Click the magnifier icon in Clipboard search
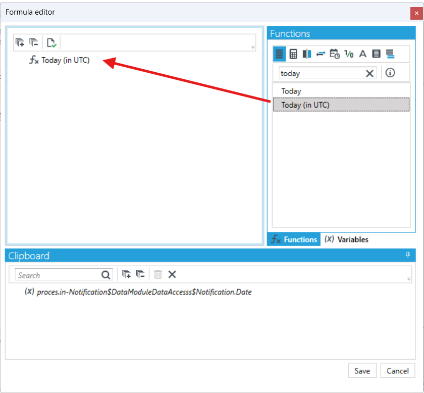424x393 pixels. (x=105, y=275)
